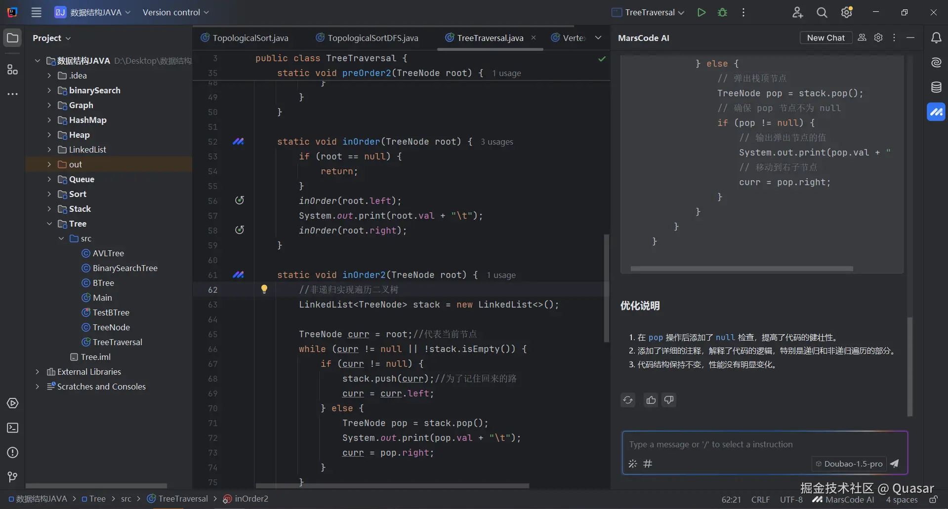Open the Version control dropdown menu
The image size is (948, 509).
[x=175, y=12]
